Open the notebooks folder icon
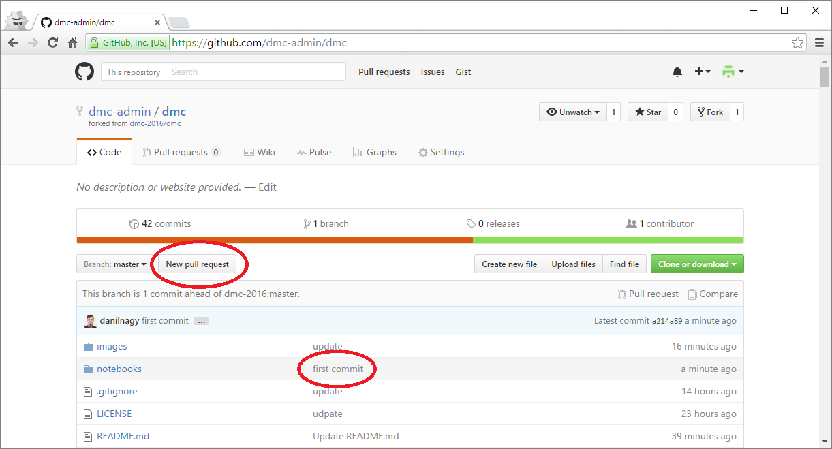Screen dimensions: 832x449 tap(88, 369)
